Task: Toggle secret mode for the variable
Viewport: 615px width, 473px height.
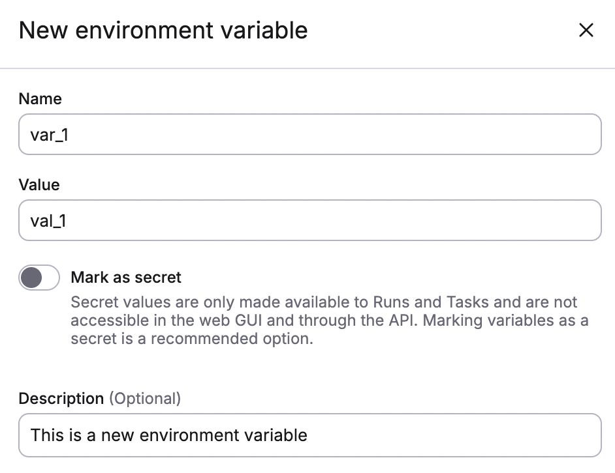Action: [x=39, y=278]
